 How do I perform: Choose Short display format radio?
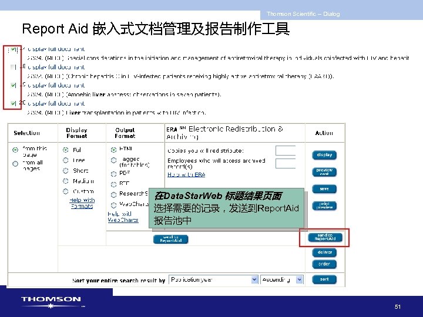66,171
